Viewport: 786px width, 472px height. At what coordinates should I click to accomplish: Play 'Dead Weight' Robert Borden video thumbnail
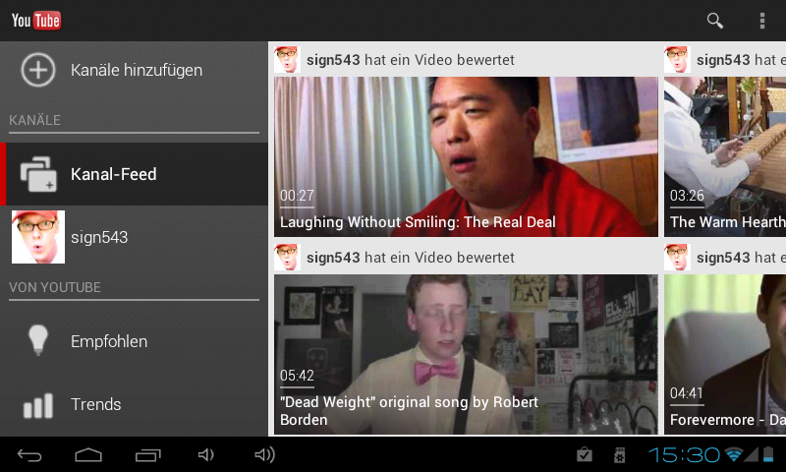tap(466, 354)
